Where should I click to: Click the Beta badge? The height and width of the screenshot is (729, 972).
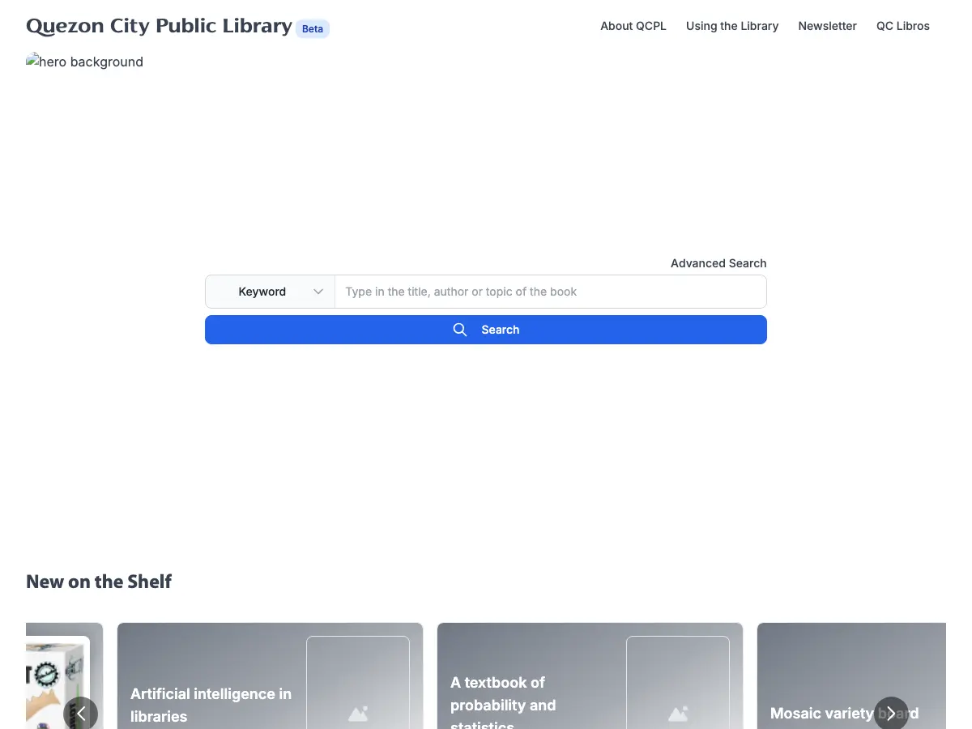click(x=313, y=29)
